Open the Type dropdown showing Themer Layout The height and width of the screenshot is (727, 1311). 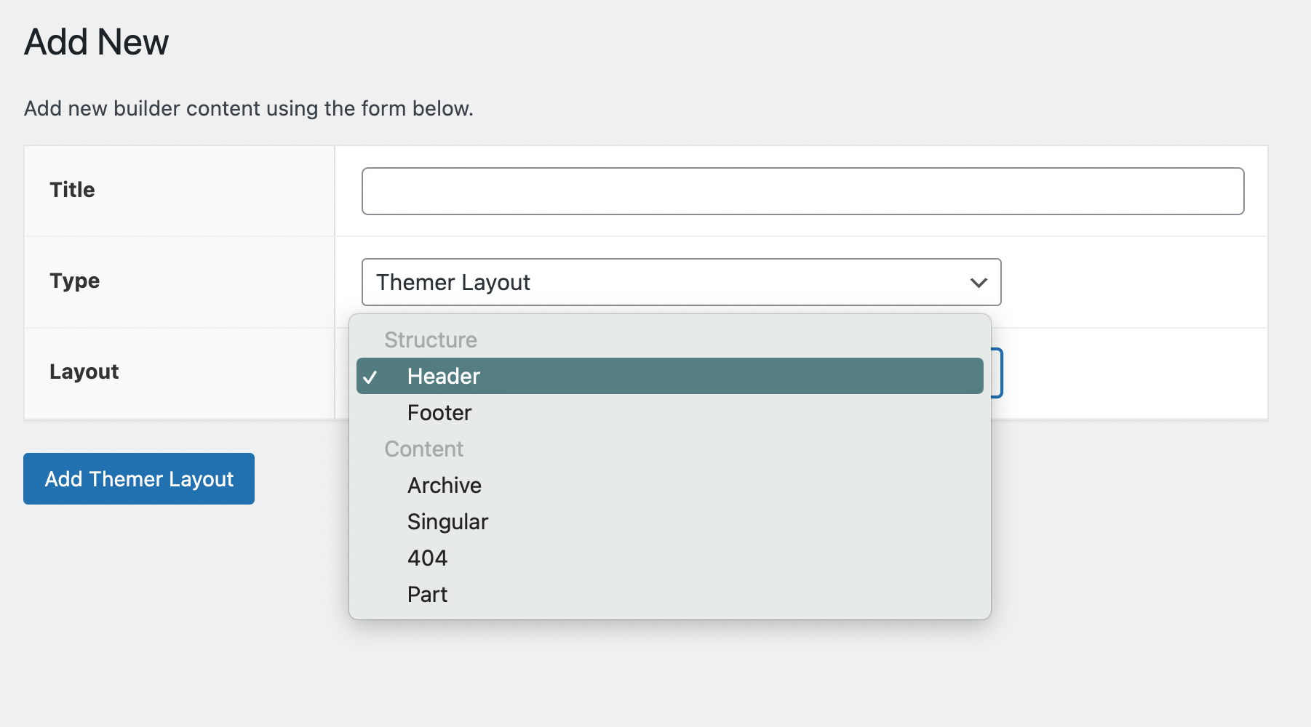[680, 282]
